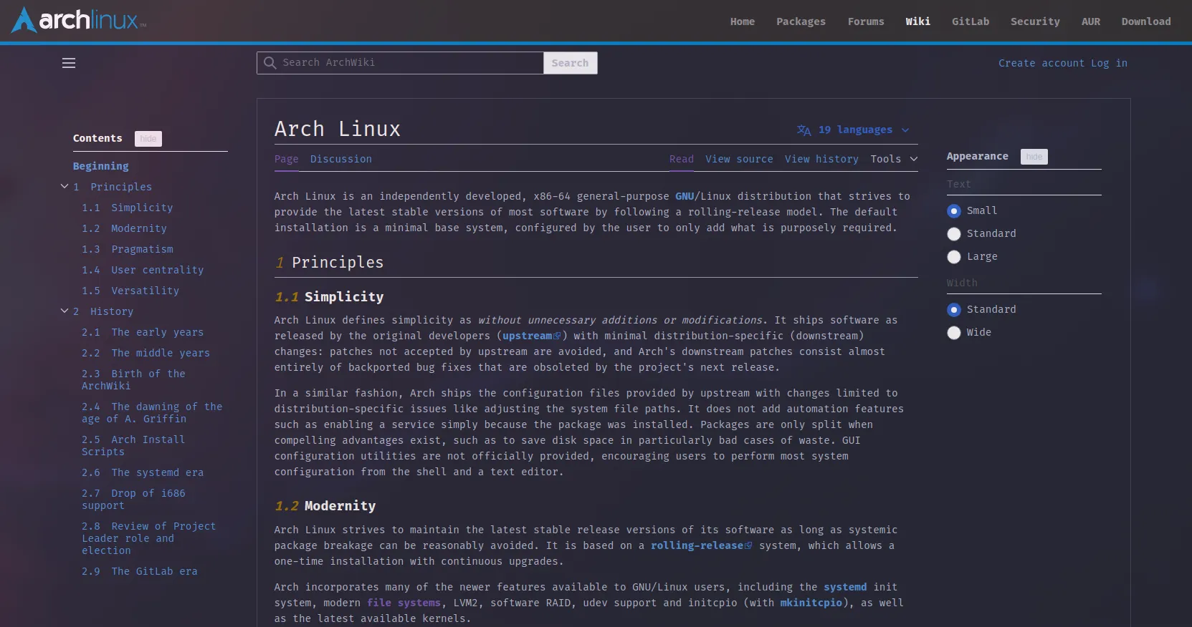This screenshot has height=627, width=1192.
Task: Open Packages in top navigation
Action: click(x=801, y=21)
